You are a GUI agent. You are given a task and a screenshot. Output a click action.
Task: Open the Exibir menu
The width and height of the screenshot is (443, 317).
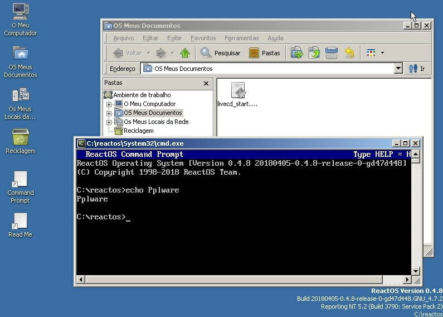point(174,38)
